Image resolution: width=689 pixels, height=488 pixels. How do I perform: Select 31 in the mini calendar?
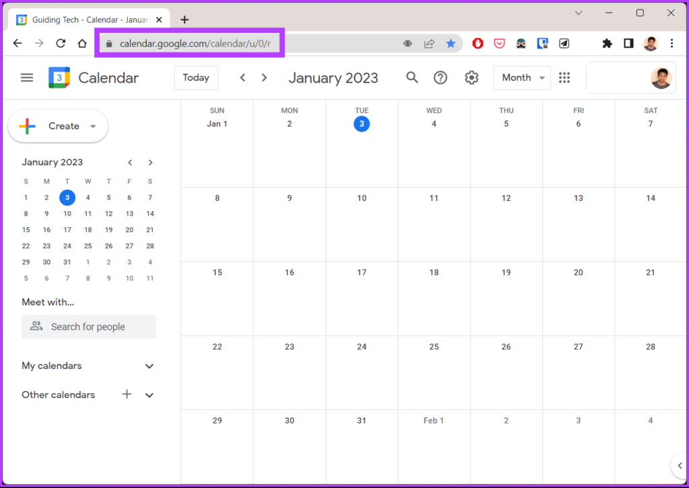coord(67,262)
